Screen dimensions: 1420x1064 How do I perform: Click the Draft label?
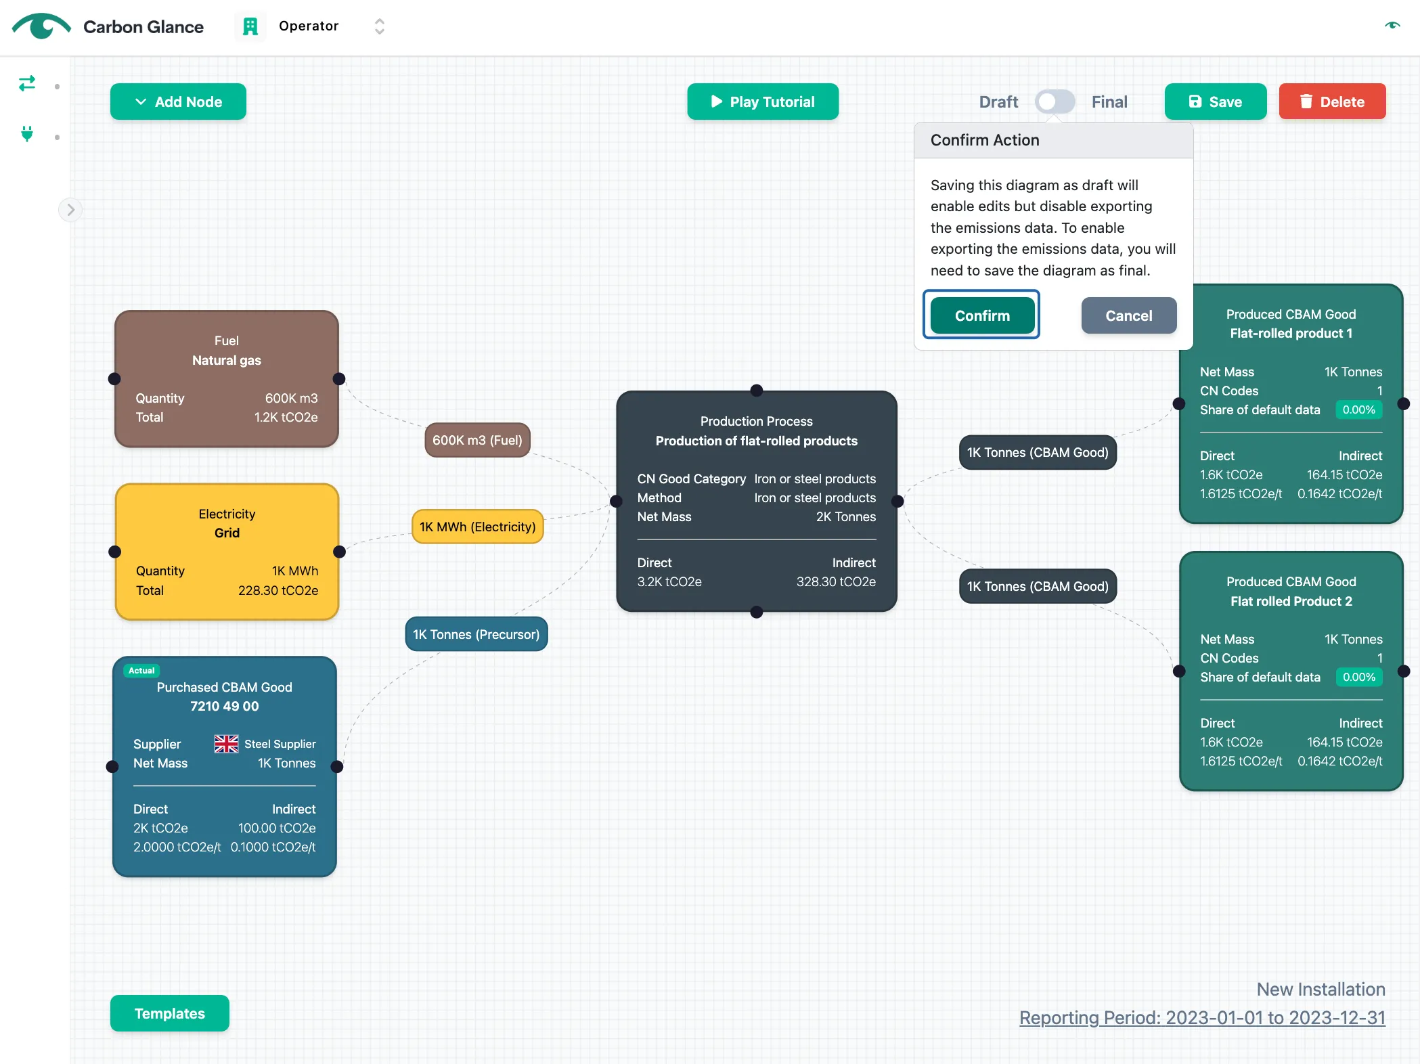click(x=998, y=102)
